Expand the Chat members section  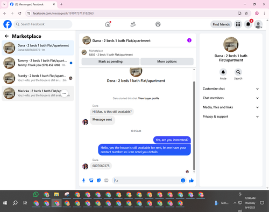coord(231,98)
